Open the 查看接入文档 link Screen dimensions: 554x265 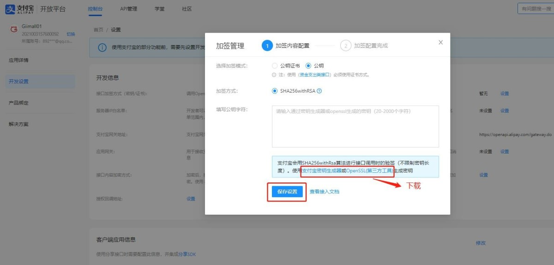pyautogui.click(x=325, y=192)
